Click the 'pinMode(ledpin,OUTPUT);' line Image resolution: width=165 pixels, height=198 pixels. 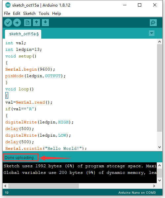coord(35,76)
